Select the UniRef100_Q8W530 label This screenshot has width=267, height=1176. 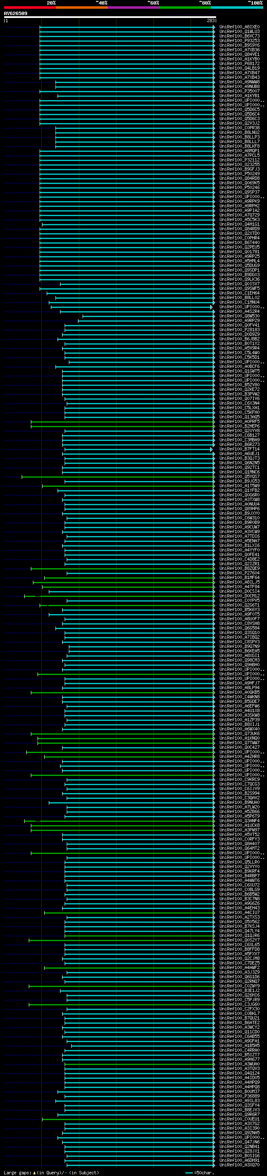click(x=239, y=316)
